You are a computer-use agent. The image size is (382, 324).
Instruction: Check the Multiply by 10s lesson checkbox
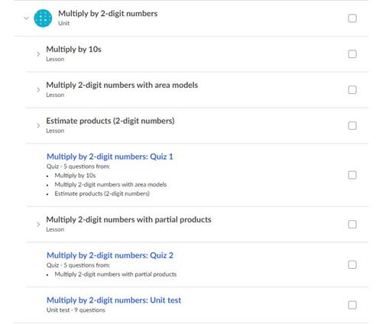tap(352, 54)
